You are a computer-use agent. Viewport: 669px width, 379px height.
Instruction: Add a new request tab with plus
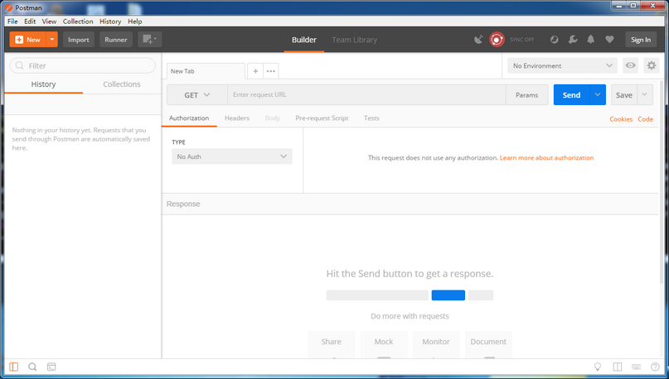(x=255, y=71)
